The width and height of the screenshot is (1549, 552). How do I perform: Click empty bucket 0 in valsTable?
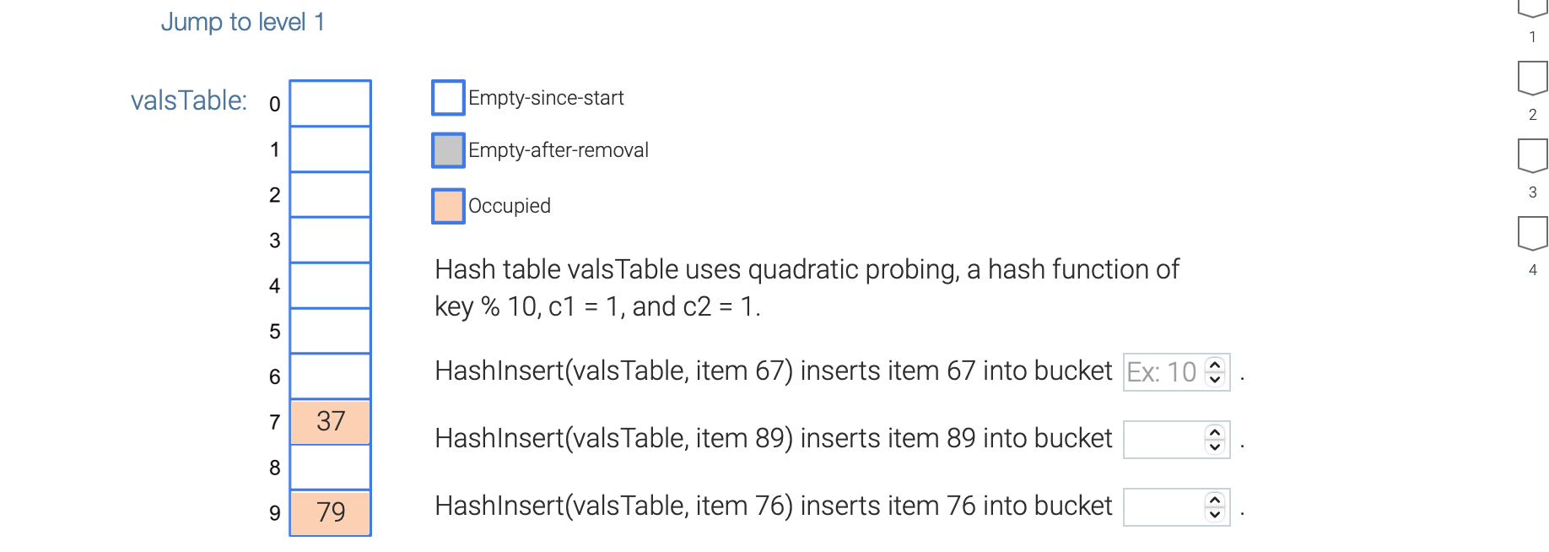click(330, 103)
